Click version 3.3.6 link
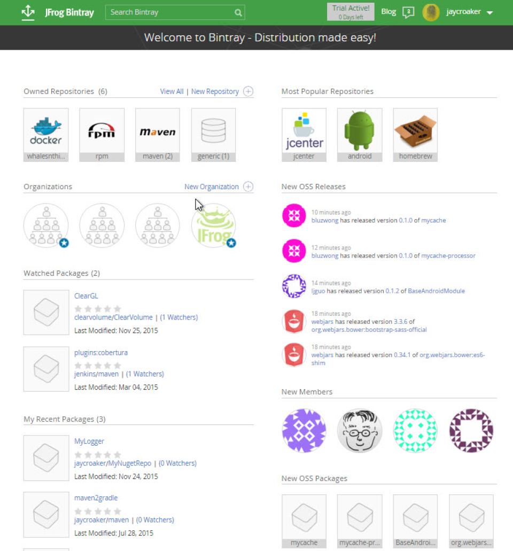Viewport: 513px width, 551px height. (401, 322)
